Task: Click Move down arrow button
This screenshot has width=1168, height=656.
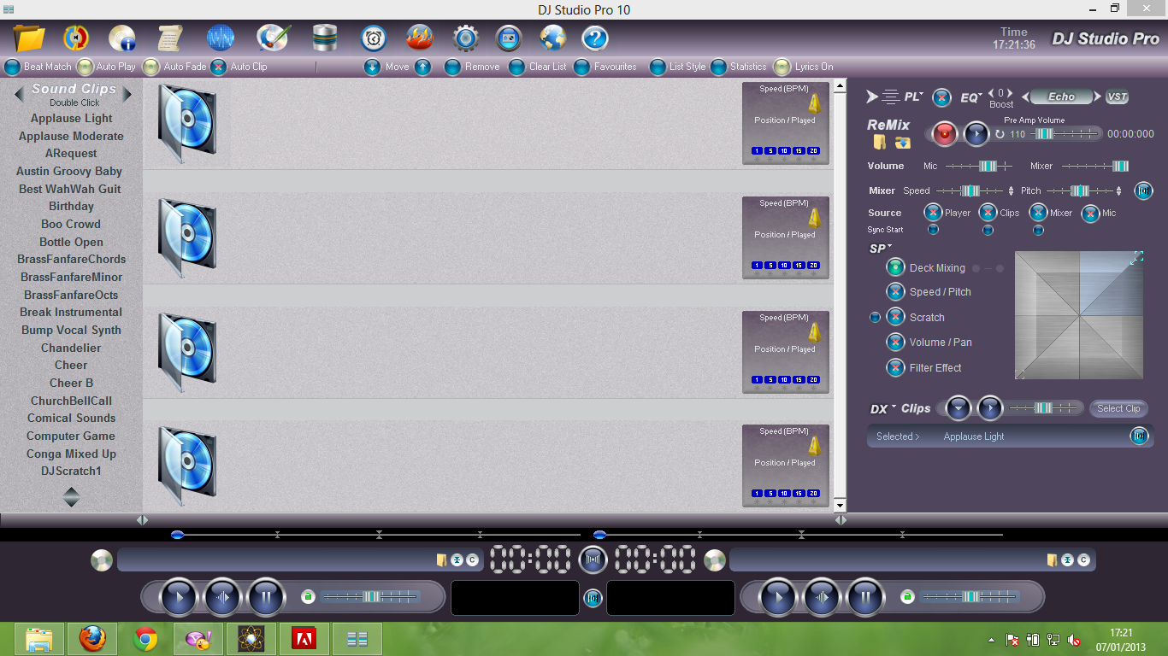Action: tap(372, 67)
